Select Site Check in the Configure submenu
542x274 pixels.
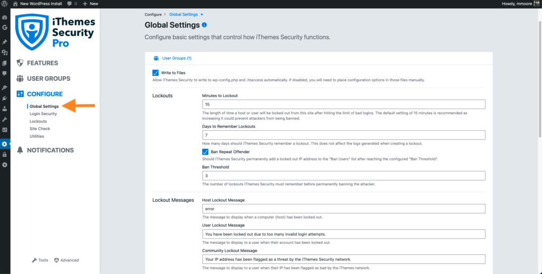click(x=40, y=129)
